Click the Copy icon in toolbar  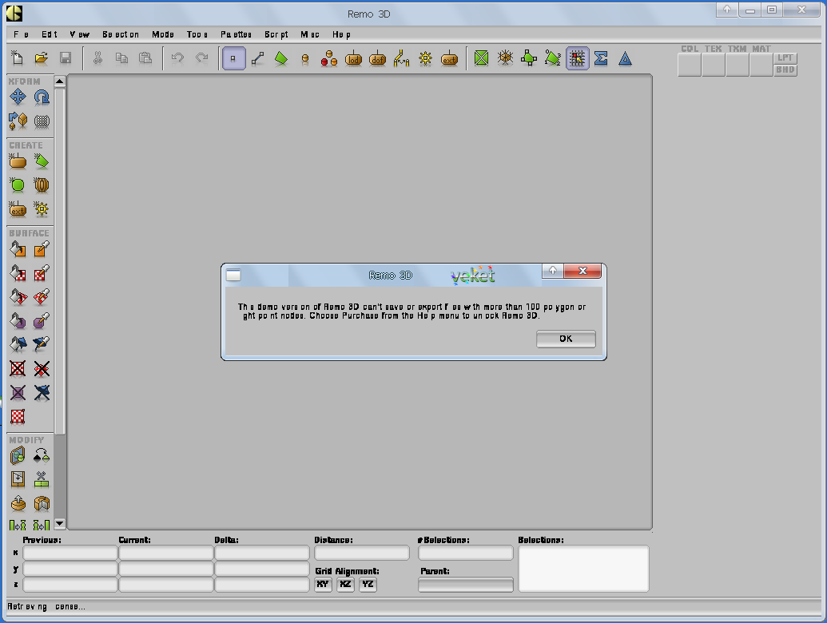point(121,58)
